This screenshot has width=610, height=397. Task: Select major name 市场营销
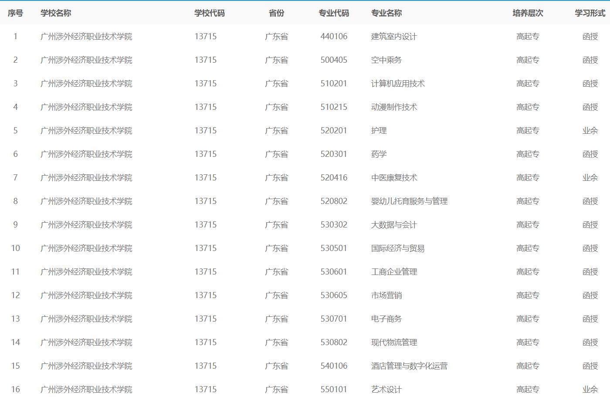(x=386, y=295)
